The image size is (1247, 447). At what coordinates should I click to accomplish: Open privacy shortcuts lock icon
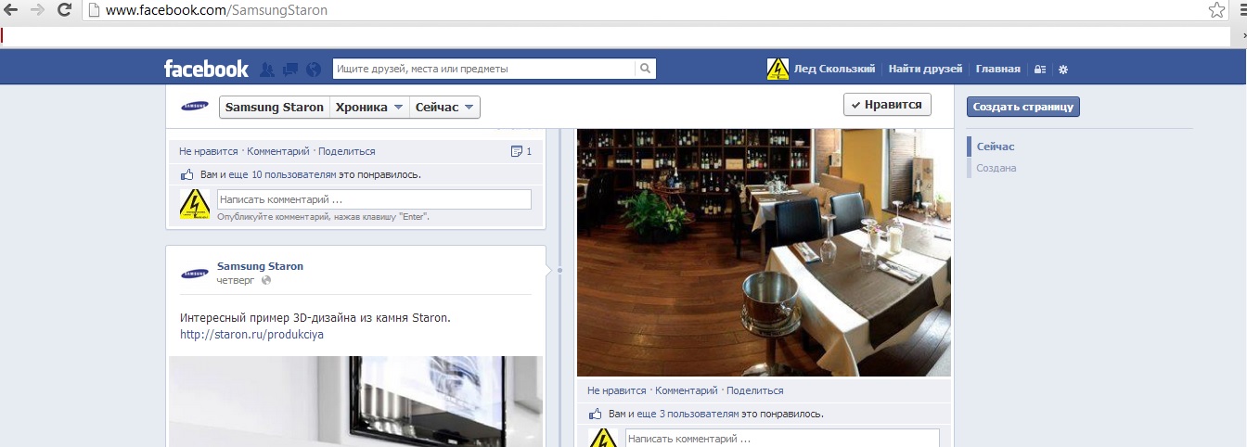coord(1040,70)
